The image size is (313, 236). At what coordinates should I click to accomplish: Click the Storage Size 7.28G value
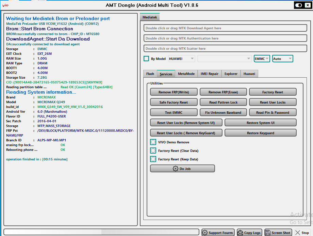(x=42, y=78)
